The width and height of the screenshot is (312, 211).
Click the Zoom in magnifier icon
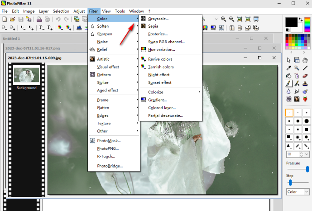coord(223,19)
